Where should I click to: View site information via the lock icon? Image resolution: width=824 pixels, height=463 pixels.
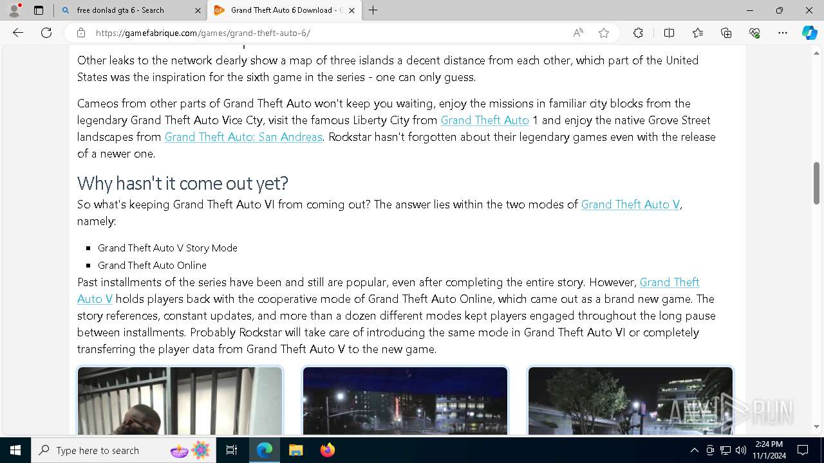pos(81,33)
